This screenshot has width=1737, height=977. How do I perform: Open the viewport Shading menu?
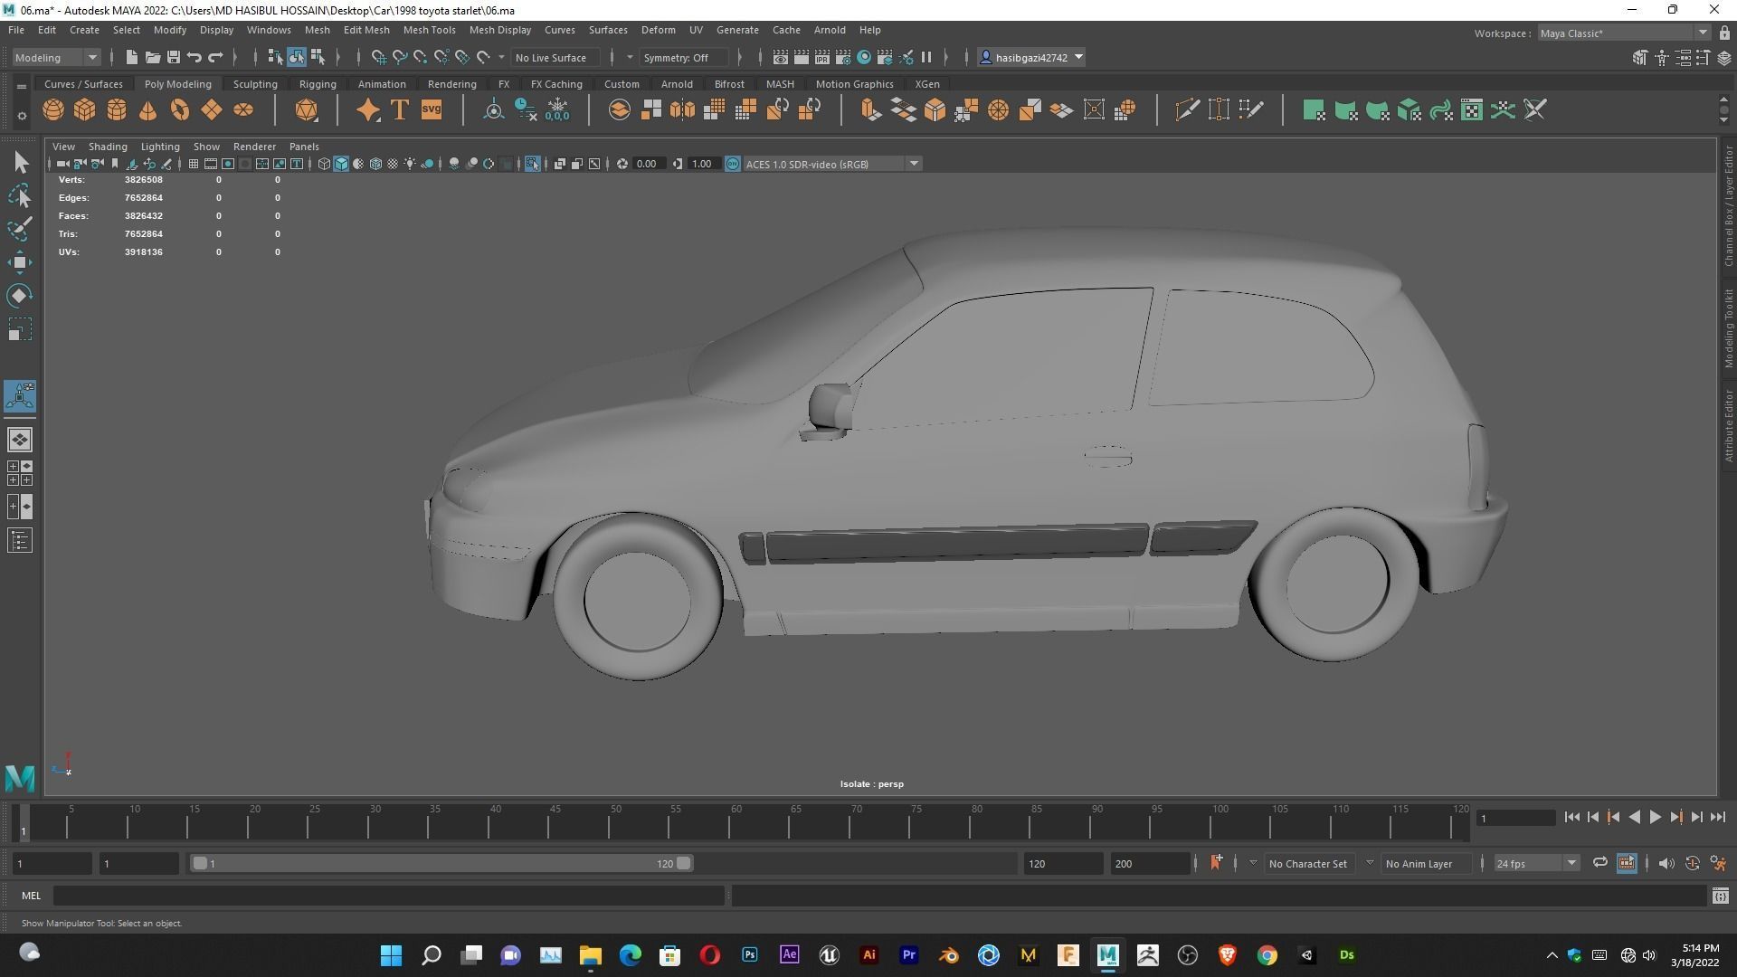tap(108, 147)
